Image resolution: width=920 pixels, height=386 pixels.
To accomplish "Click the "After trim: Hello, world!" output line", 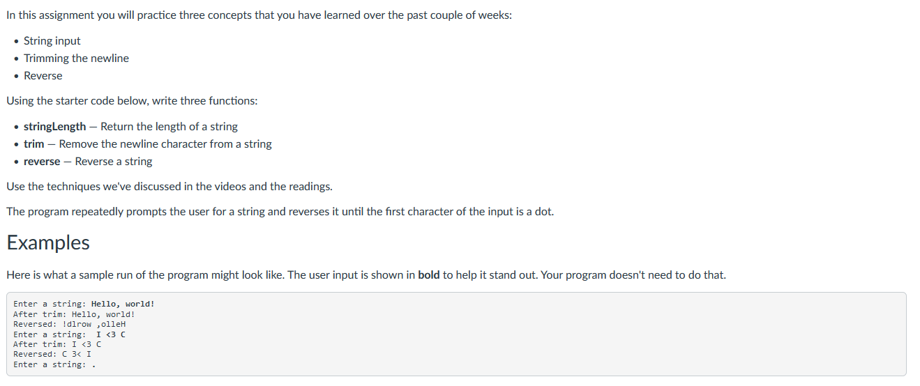I will (x=74, y=314).
